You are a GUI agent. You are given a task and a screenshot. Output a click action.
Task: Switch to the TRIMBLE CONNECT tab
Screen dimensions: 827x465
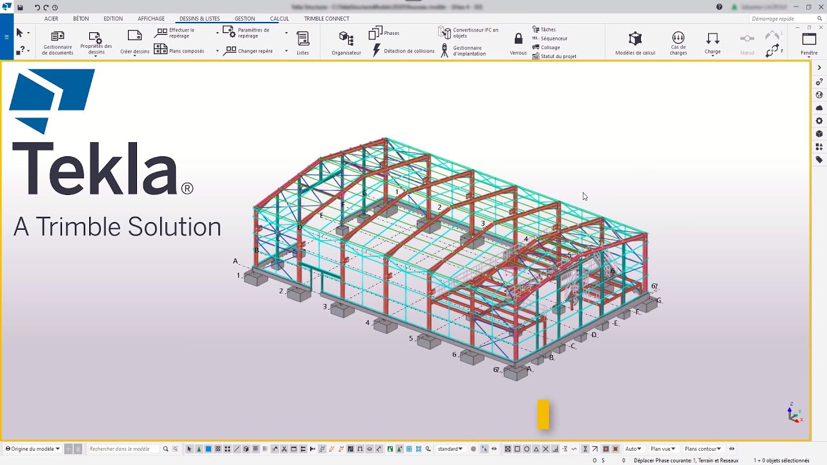tap(327, 19)
